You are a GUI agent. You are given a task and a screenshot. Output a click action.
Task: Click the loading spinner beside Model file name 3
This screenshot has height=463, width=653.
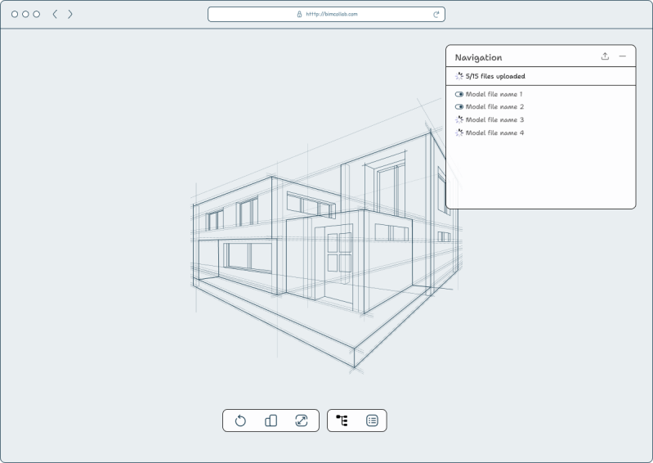[459, 119]
